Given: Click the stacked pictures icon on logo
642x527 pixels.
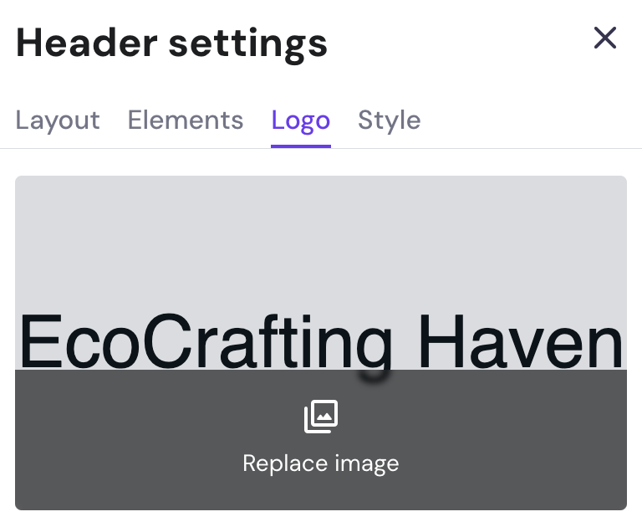Looking at the screenshot, I should click(x=321, y=417).
